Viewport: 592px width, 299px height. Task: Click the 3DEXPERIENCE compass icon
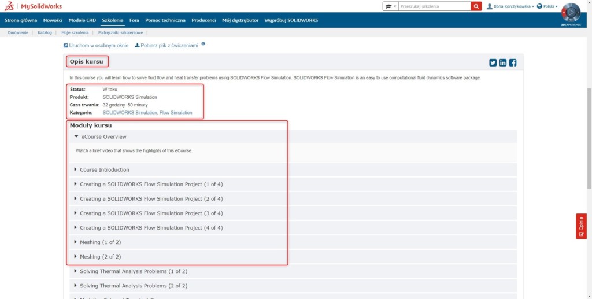point(571,14)
